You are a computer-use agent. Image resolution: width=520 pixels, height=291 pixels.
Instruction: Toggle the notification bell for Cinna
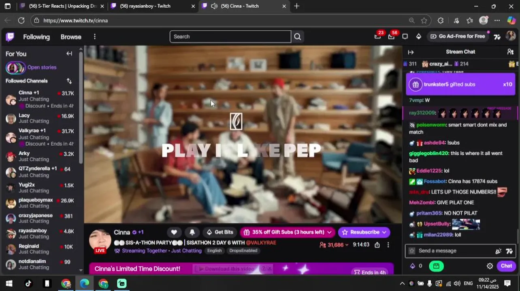click(x=192, y=232)
